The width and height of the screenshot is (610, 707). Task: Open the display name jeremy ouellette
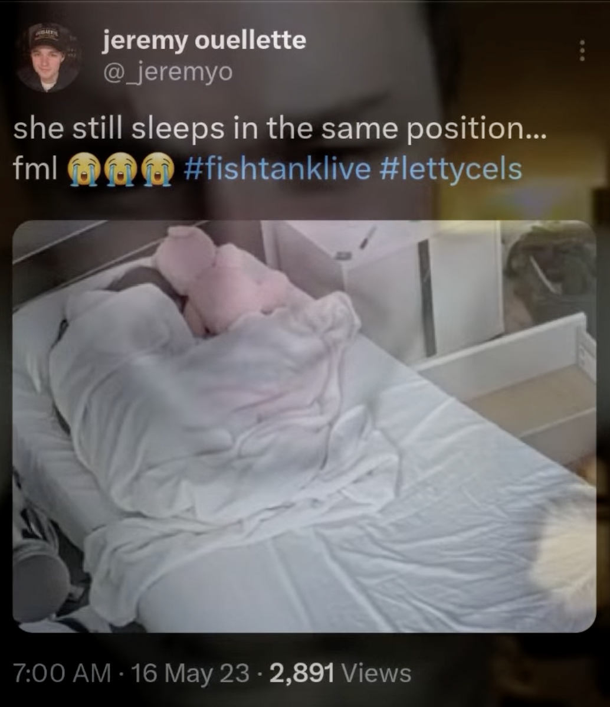[x=205, y=41]
